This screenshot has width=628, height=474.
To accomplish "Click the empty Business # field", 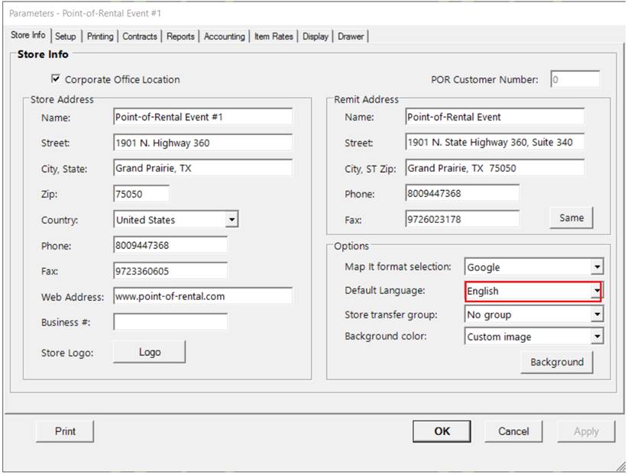I will point(170,322).
